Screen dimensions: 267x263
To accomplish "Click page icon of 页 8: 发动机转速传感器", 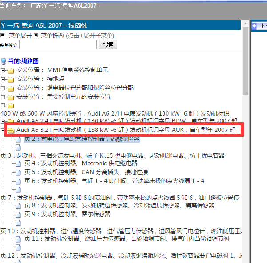I will (x=18, y=206).
